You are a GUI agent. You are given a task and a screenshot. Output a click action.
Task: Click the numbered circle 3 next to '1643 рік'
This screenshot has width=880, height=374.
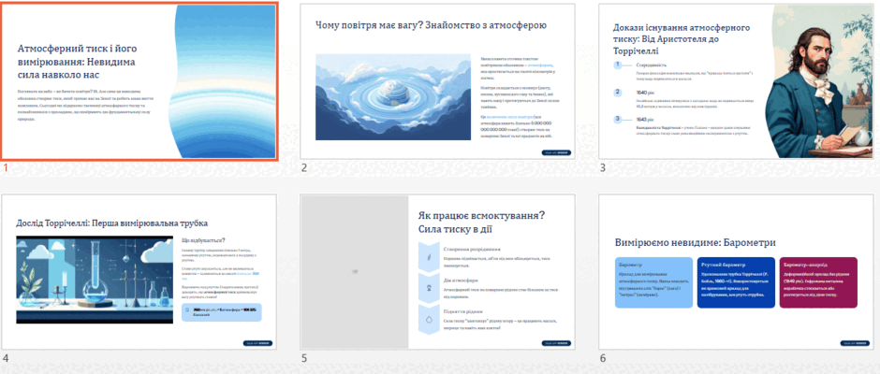click(618, 119)
